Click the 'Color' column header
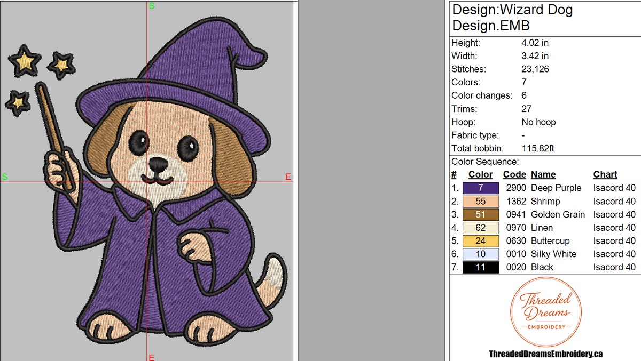This screenshot has height=361, width=641. pos(481,174)
